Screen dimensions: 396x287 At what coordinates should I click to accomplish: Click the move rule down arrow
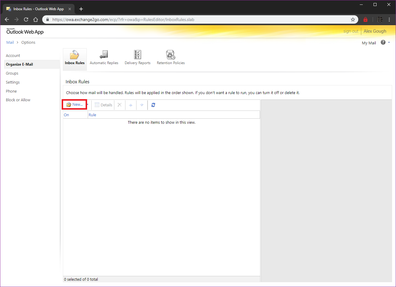142,105
